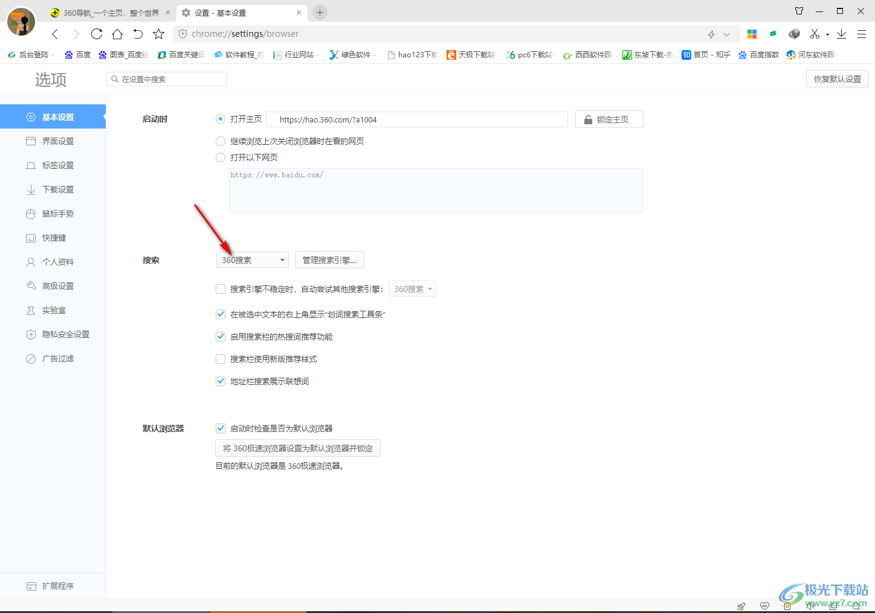Open the colorful four-square apps icon
The width and height of the screenshot is (875, 613).
coord(752,34)
